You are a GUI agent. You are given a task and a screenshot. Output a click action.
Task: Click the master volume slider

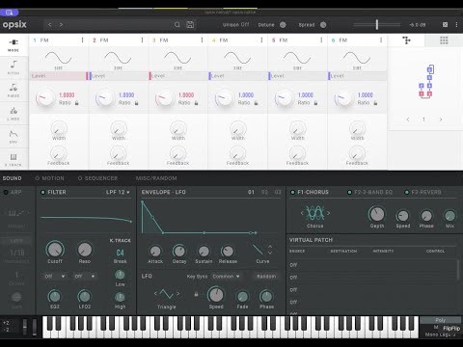click(x=377, y=25)
